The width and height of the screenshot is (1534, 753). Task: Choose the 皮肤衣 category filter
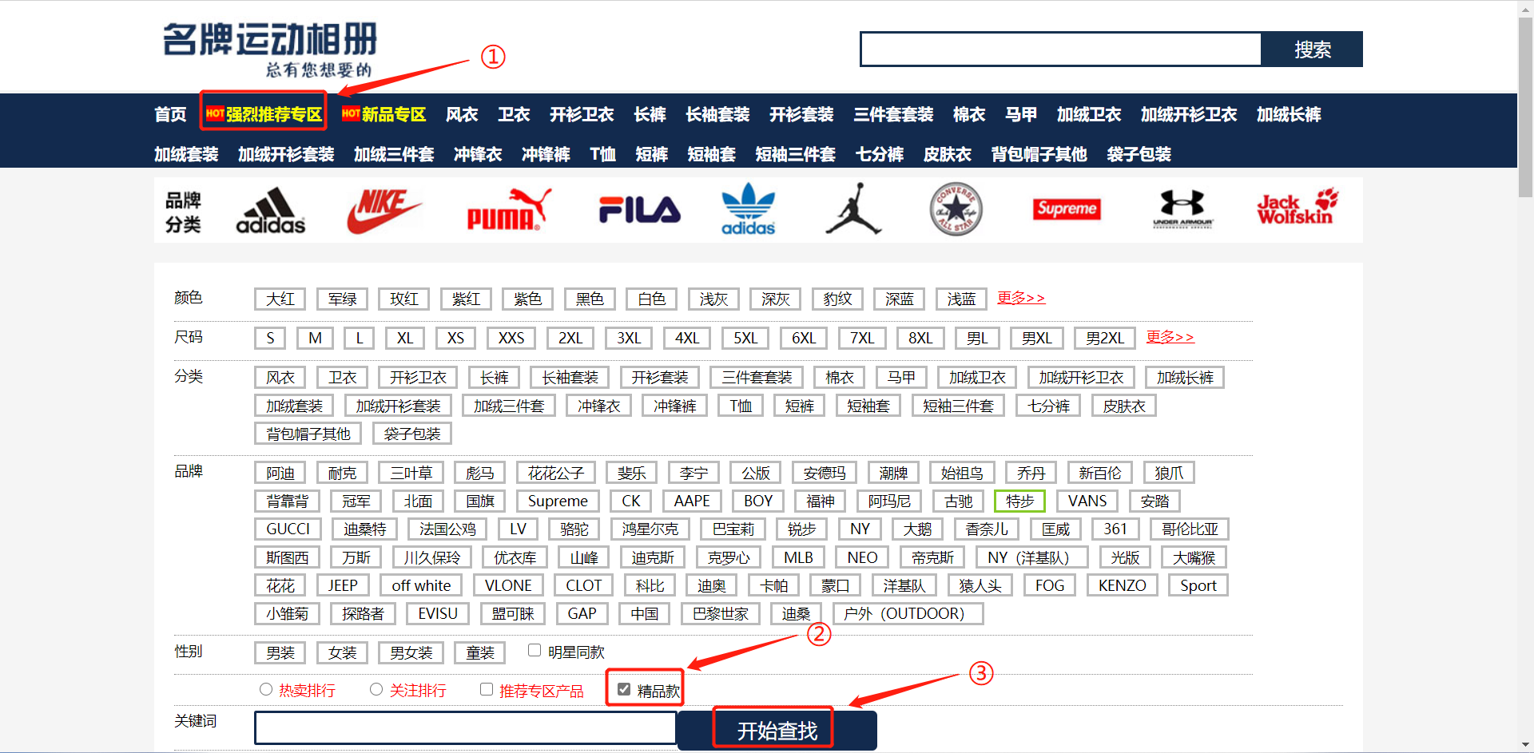coord(1124,406)
